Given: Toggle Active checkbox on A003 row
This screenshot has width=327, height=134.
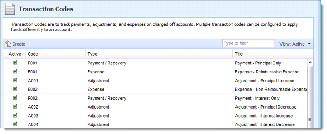Looking at the screenshot, I should (x=15, y=115).
